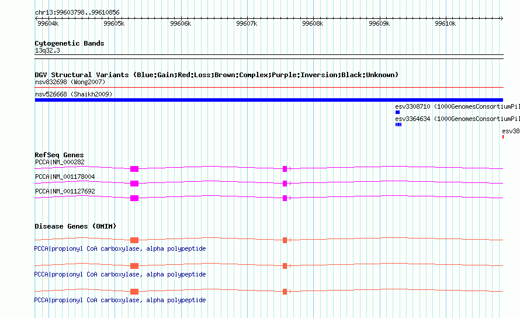
Task: Select the nsv832698 (Wong2007) variant label
Action: 70,82
